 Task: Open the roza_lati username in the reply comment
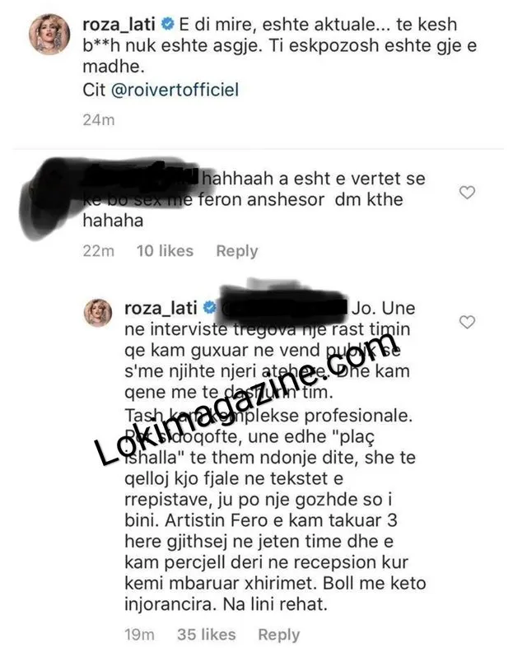point(161,308)
